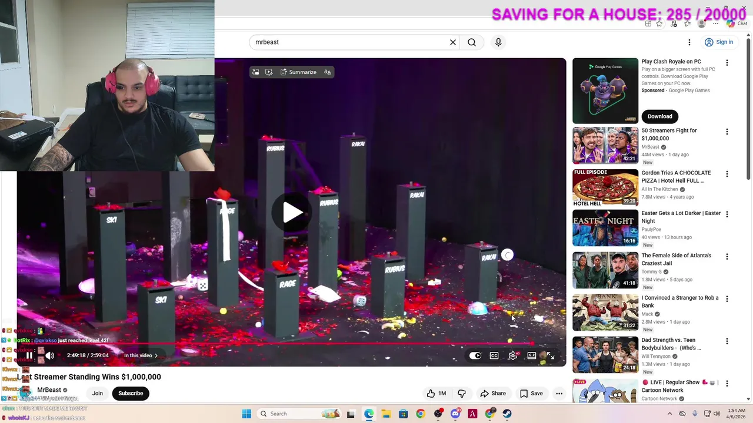
Task: Subscribe to MrBeast channel
Action: (x=131, y=394)
